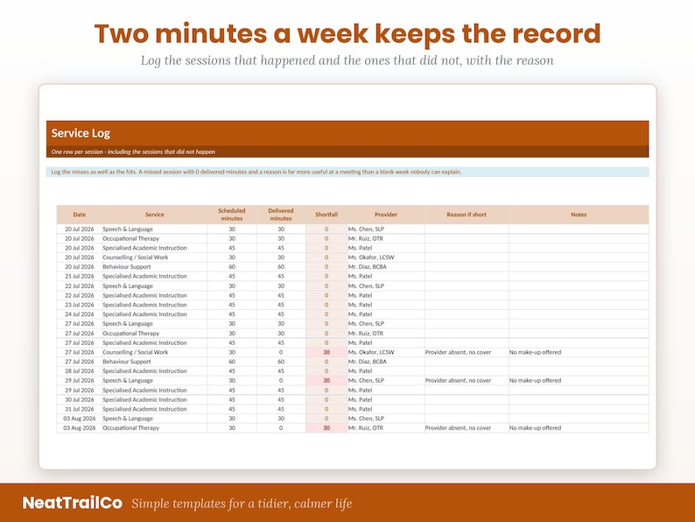Select the 30 Jul 2026 date cell
The width and height of the screenshot is (695, 522).
(80, 399)
